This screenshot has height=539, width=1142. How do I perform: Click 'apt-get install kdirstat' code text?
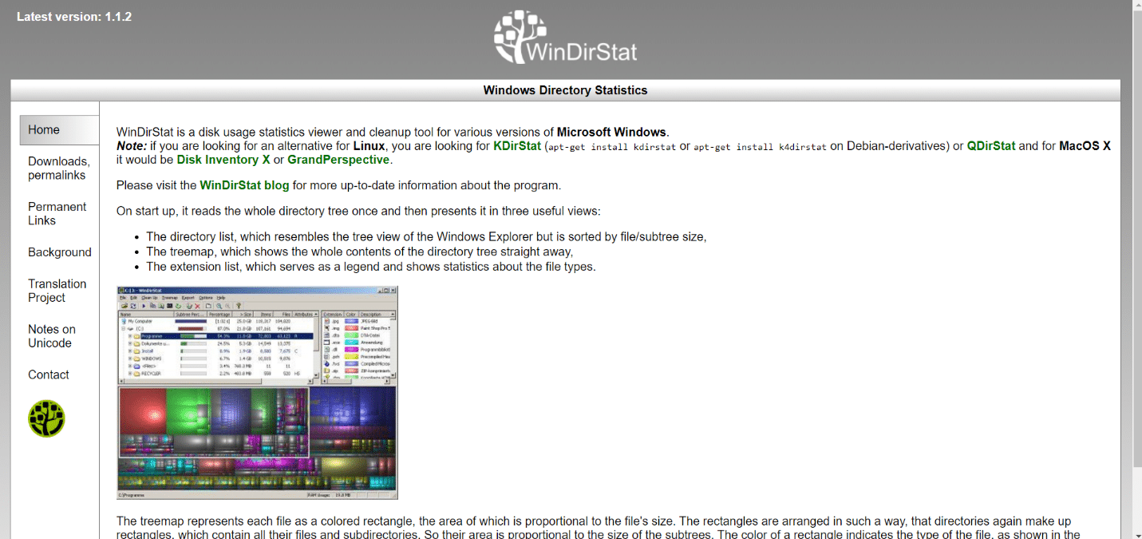coord(611,147)
